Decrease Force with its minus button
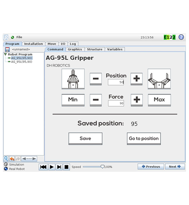The height and width of the screenshot is (205, 189). 96,100
